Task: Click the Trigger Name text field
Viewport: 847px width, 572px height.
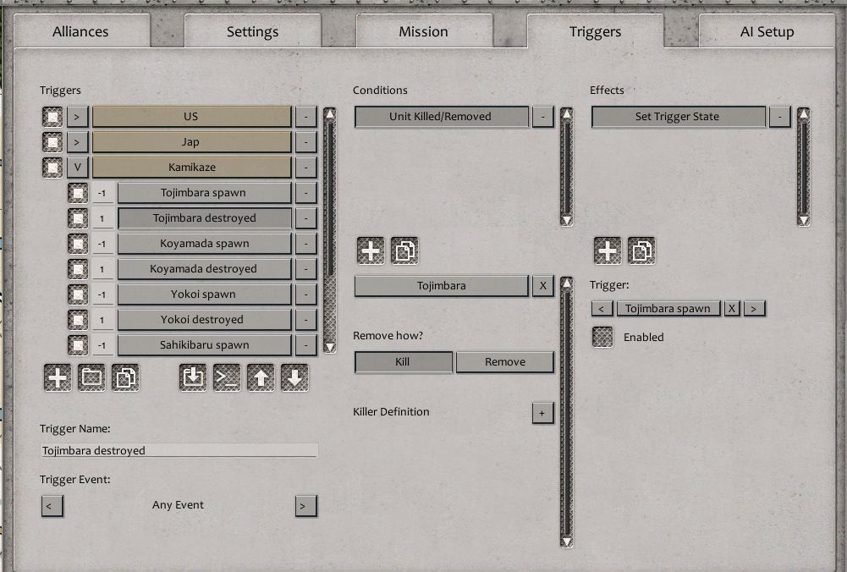Action: (179, 451)
